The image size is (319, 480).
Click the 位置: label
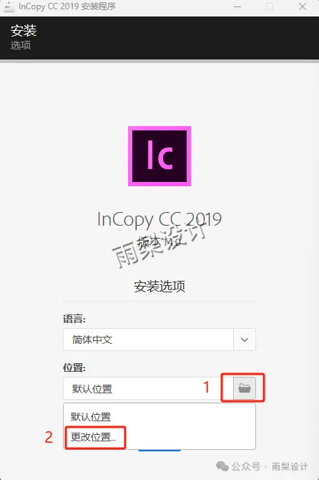pyautogui.click(x=74, y=368)
